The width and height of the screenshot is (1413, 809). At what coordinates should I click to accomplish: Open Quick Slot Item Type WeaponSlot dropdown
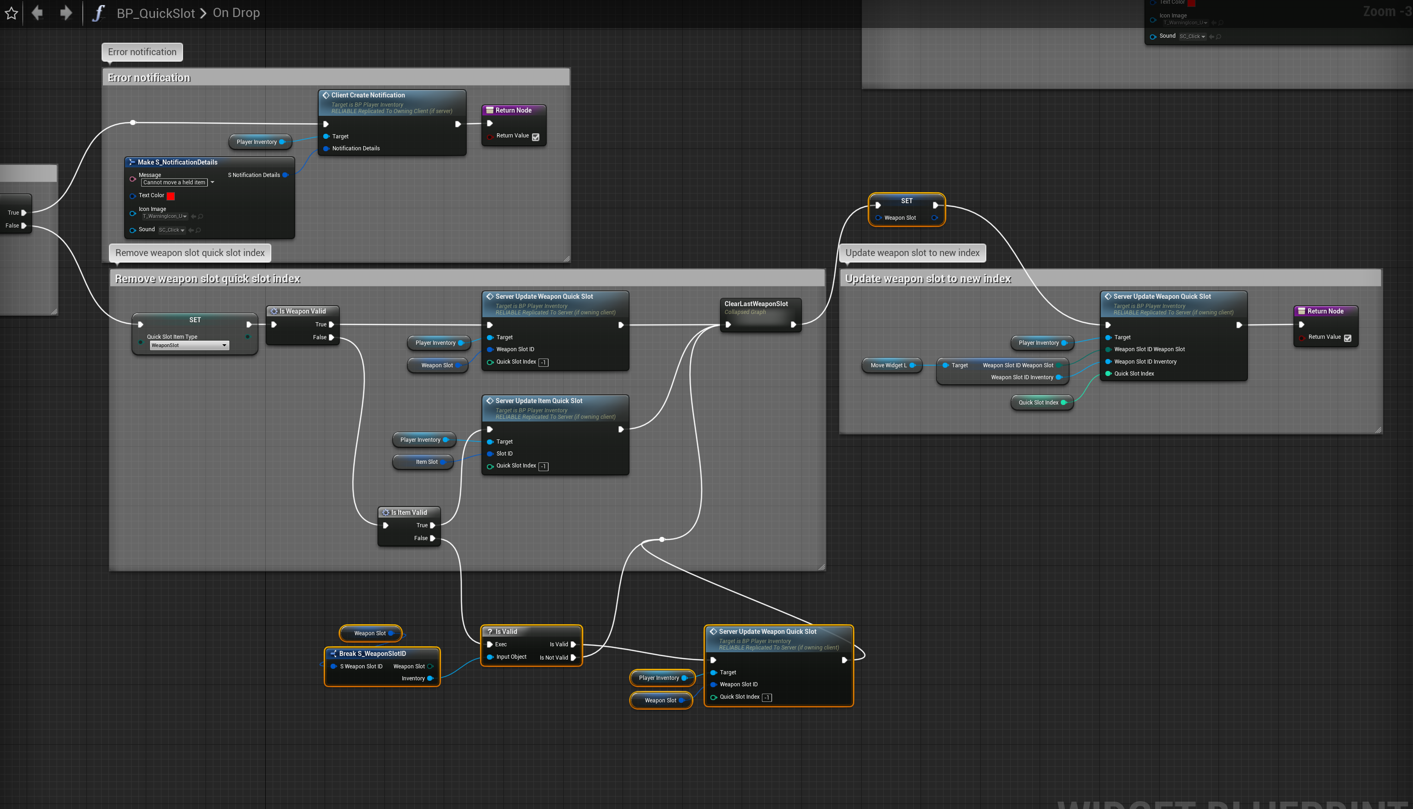pos(189,345)
